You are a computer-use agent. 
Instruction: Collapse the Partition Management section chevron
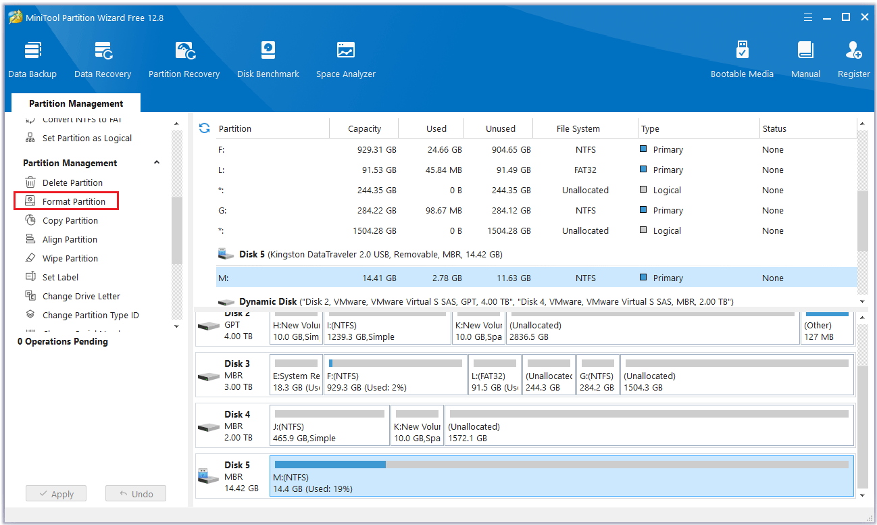click(x=157, y=163)
